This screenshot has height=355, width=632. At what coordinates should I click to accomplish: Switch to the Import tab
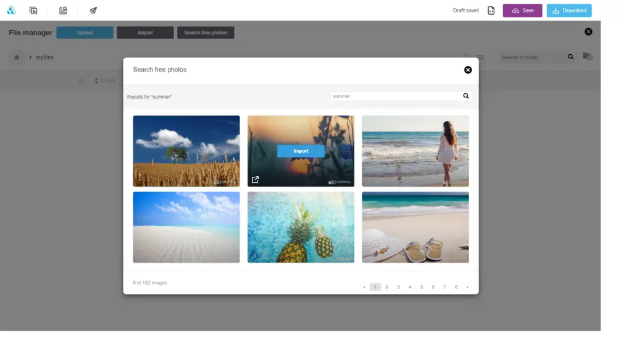[145, 32]
